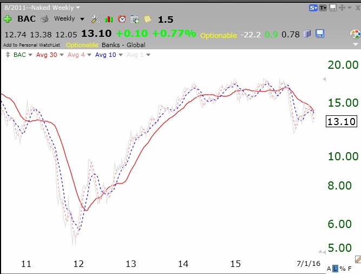The width and height of the screenshot is (361, 274).
Task: Click the 10.00 price scale label
Action: [343, 156]
